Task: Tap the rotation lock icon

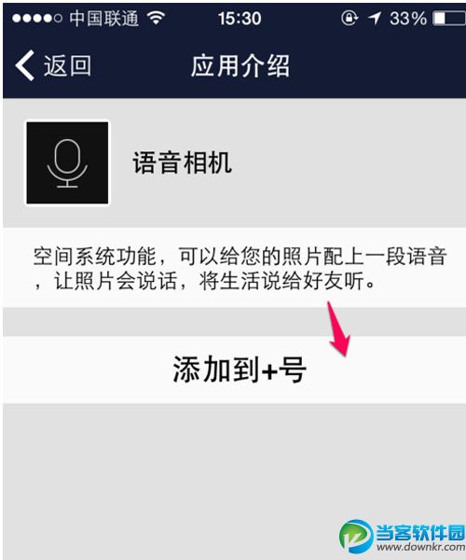Action: (x=349, y=18)
